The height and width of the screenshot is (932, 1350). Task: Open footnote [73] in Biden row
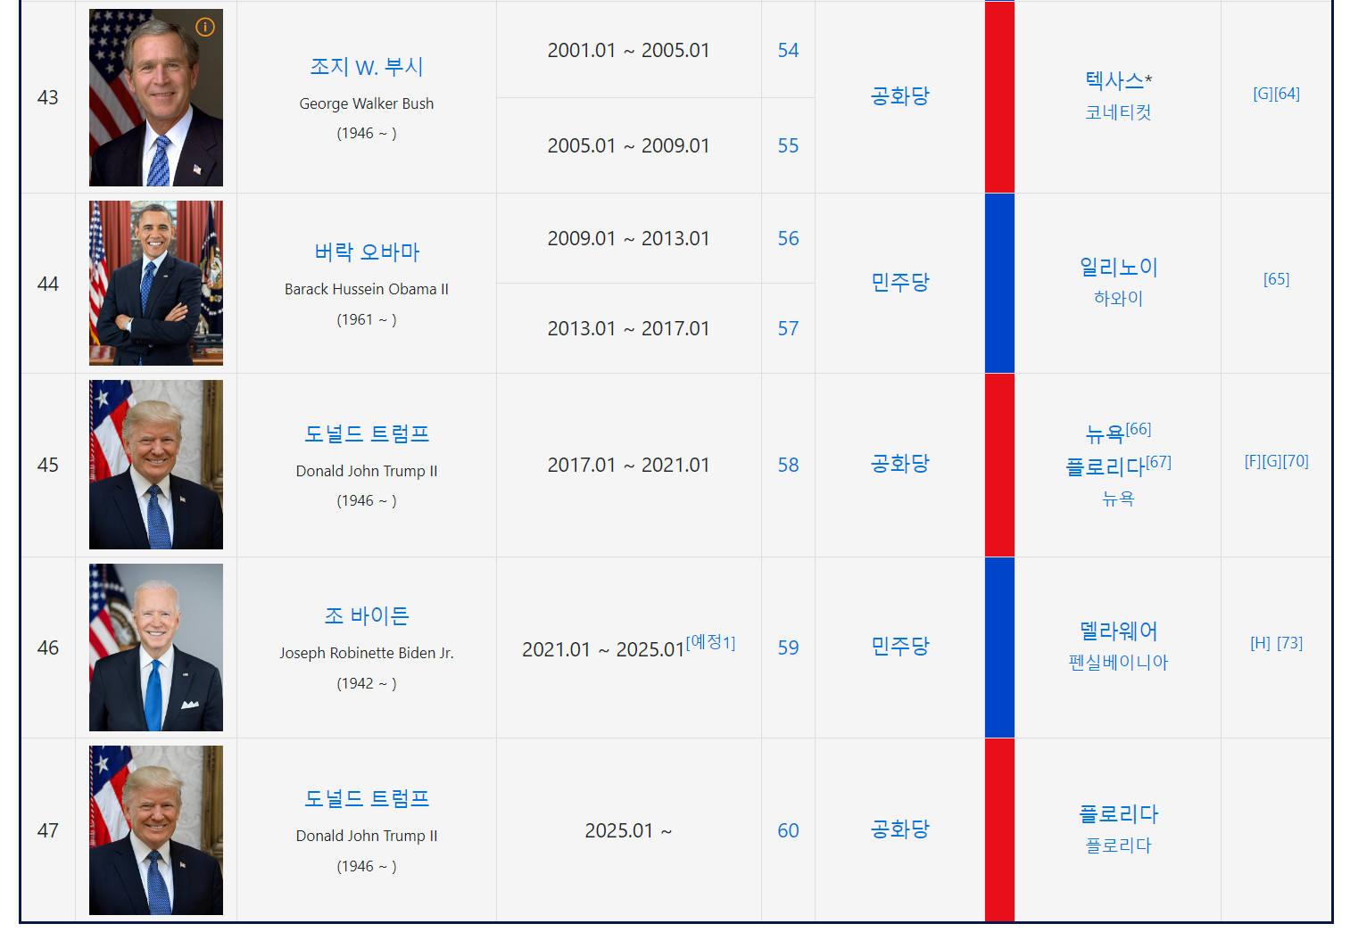(1290, 643)
